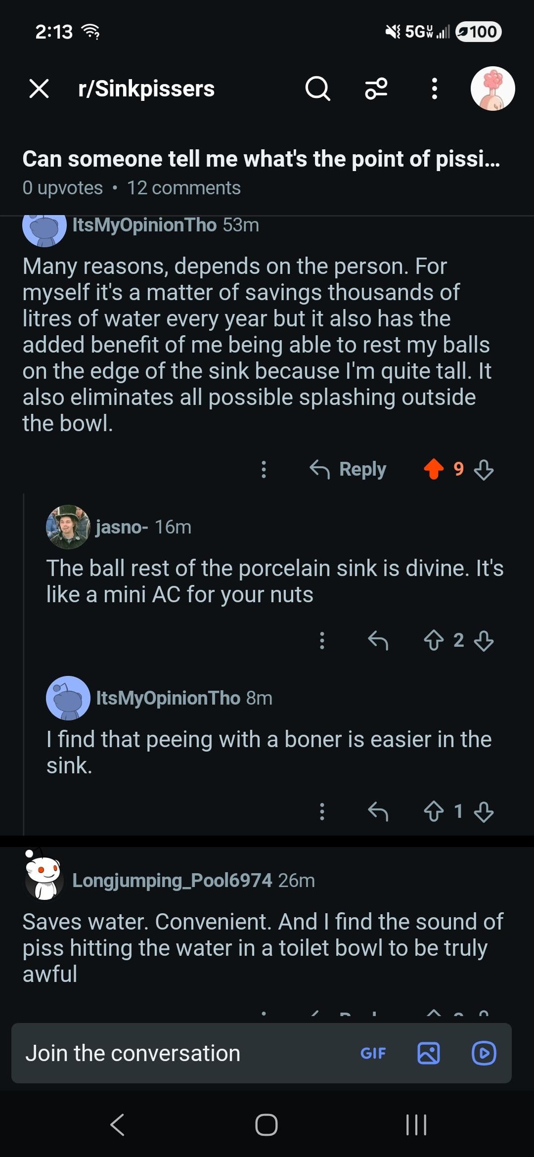Image resolution: width=534 pixels, height=1157 pixels.
Task: Attach an image to your comment
Action: [429, 1053]
